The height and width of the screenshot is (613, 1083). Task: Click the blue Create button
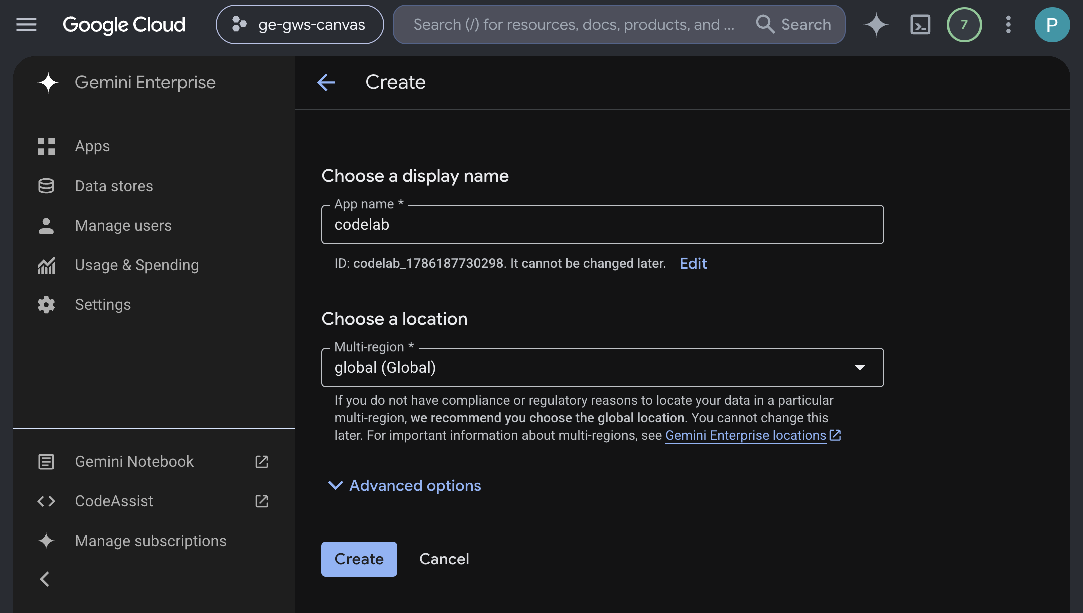[x=359, y=559]
